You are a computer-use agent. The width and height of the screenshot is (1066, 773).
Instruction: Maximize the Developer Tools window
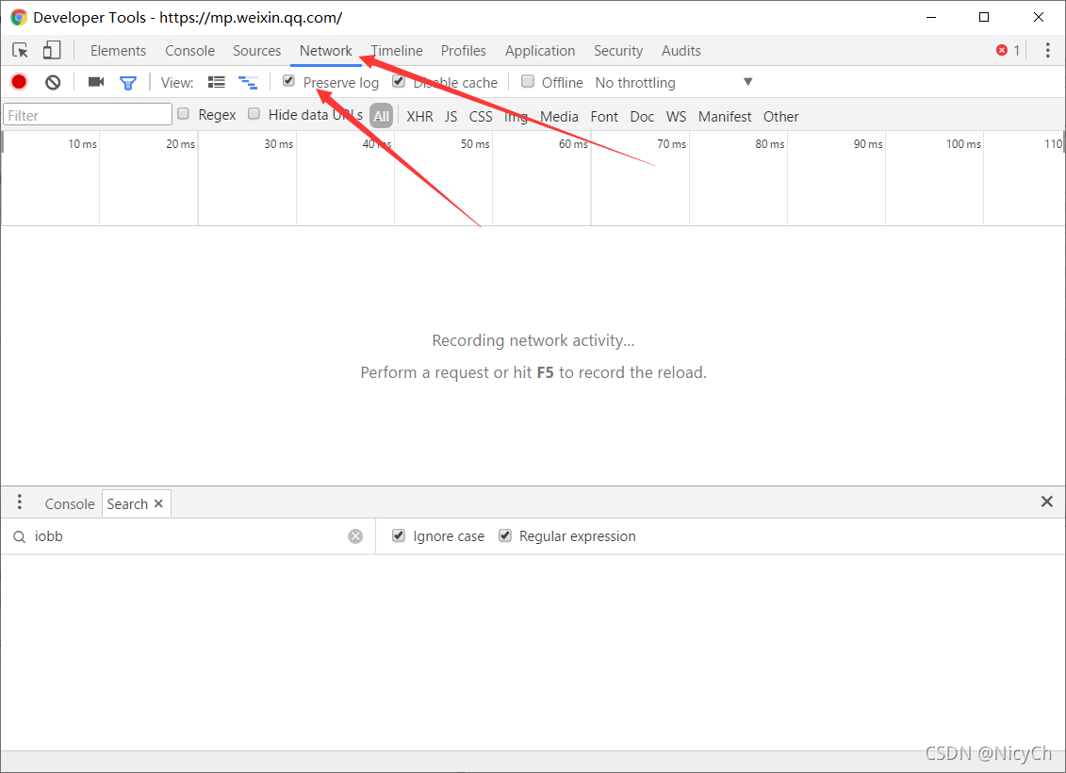(x=984, y=18)
